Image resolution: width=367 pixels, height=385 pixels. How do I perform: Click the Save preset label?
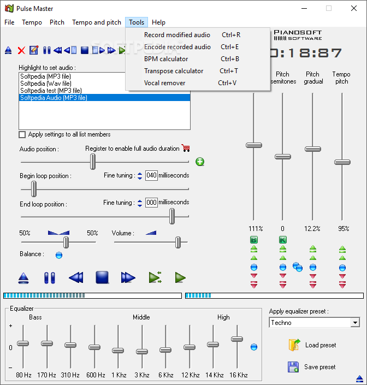(320, 367)
